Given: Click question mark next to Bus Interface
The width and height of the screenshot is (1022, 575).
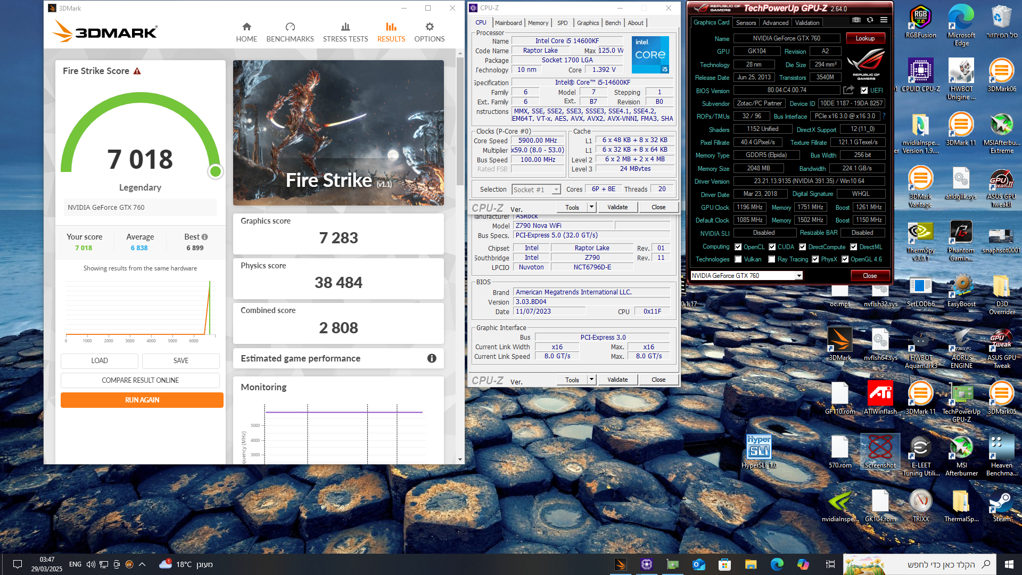Looking at the screenshot, I should tap(884, 116).
